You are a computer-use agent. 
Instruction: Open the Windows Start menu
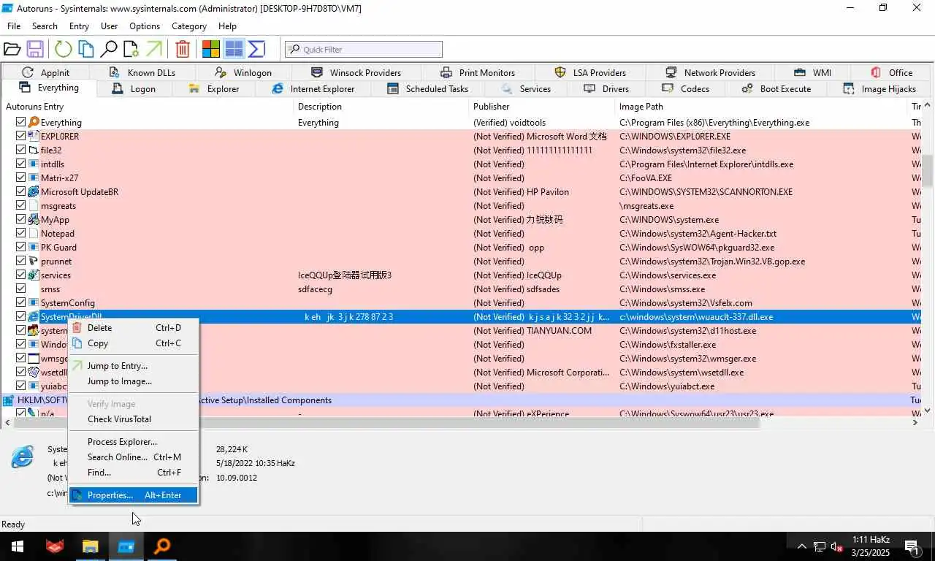(x=17, y=546)
